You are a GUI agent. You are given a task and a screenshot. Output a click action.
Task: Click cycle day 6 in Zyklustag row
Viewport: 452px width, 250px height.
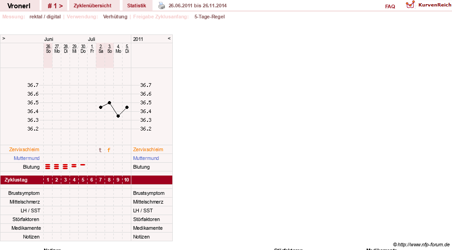[92, 180]
